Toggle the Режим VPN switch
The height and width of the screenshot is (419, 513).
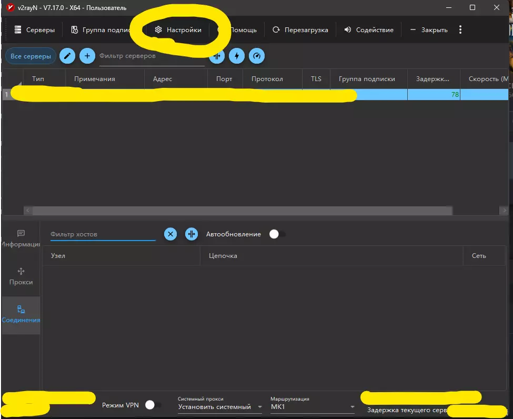coord(153,405)
